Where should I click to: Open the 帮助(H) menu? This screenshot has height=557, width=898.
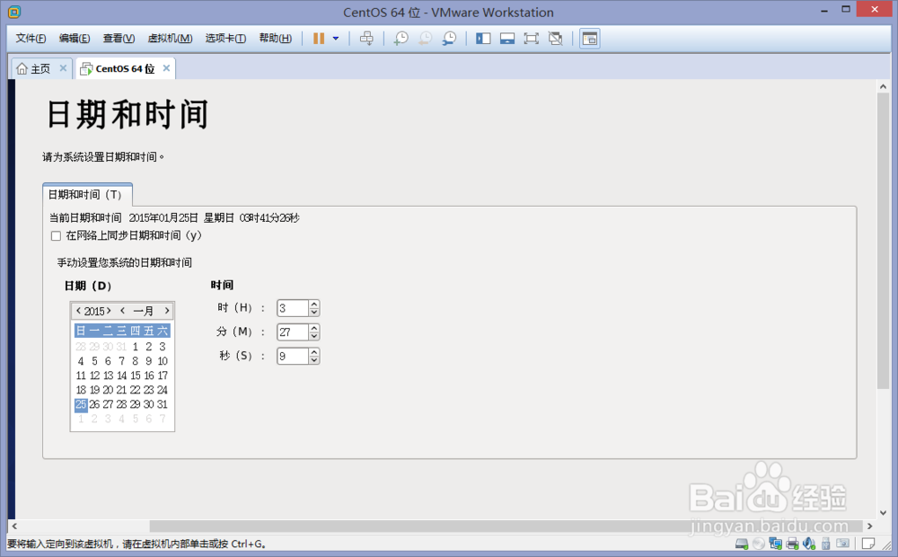pos(276,39)
